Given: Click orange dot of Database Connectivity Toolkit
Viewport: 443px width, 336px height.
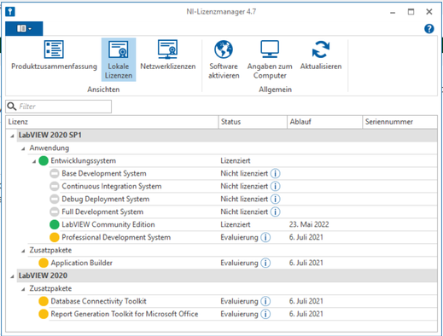Looking at the screenshot, I should point(44,301).
